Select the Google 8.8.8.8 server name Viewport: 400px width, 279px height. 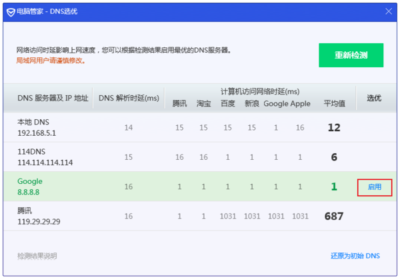click(x=30, y=181)
